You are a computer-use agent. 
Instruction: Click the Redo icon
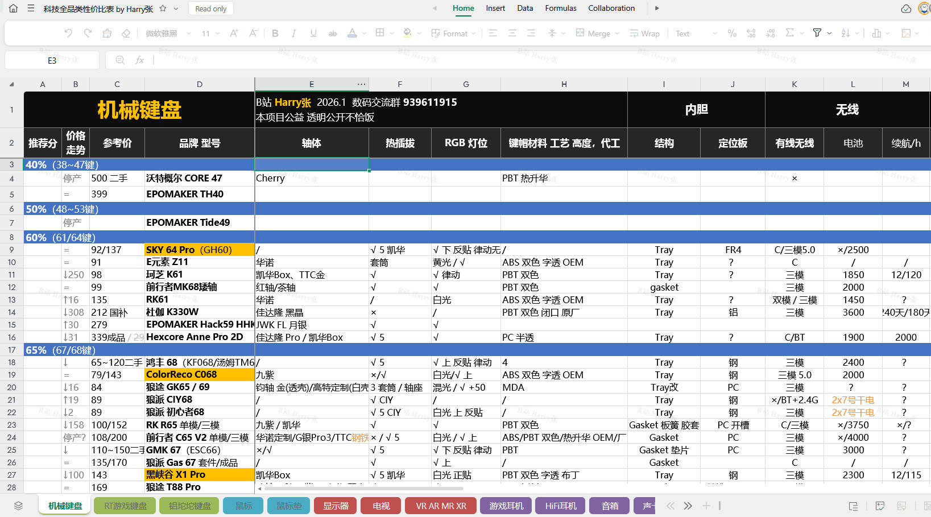click(x=88, y=34)
